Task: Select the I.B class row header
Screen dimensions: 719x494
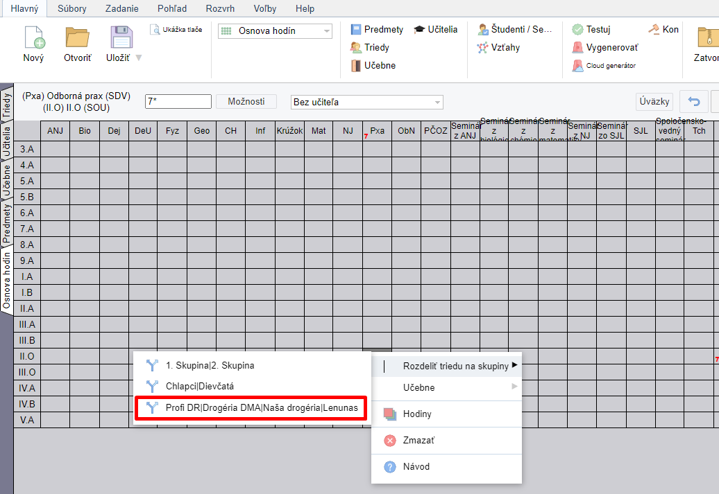Action: (27, 292)
